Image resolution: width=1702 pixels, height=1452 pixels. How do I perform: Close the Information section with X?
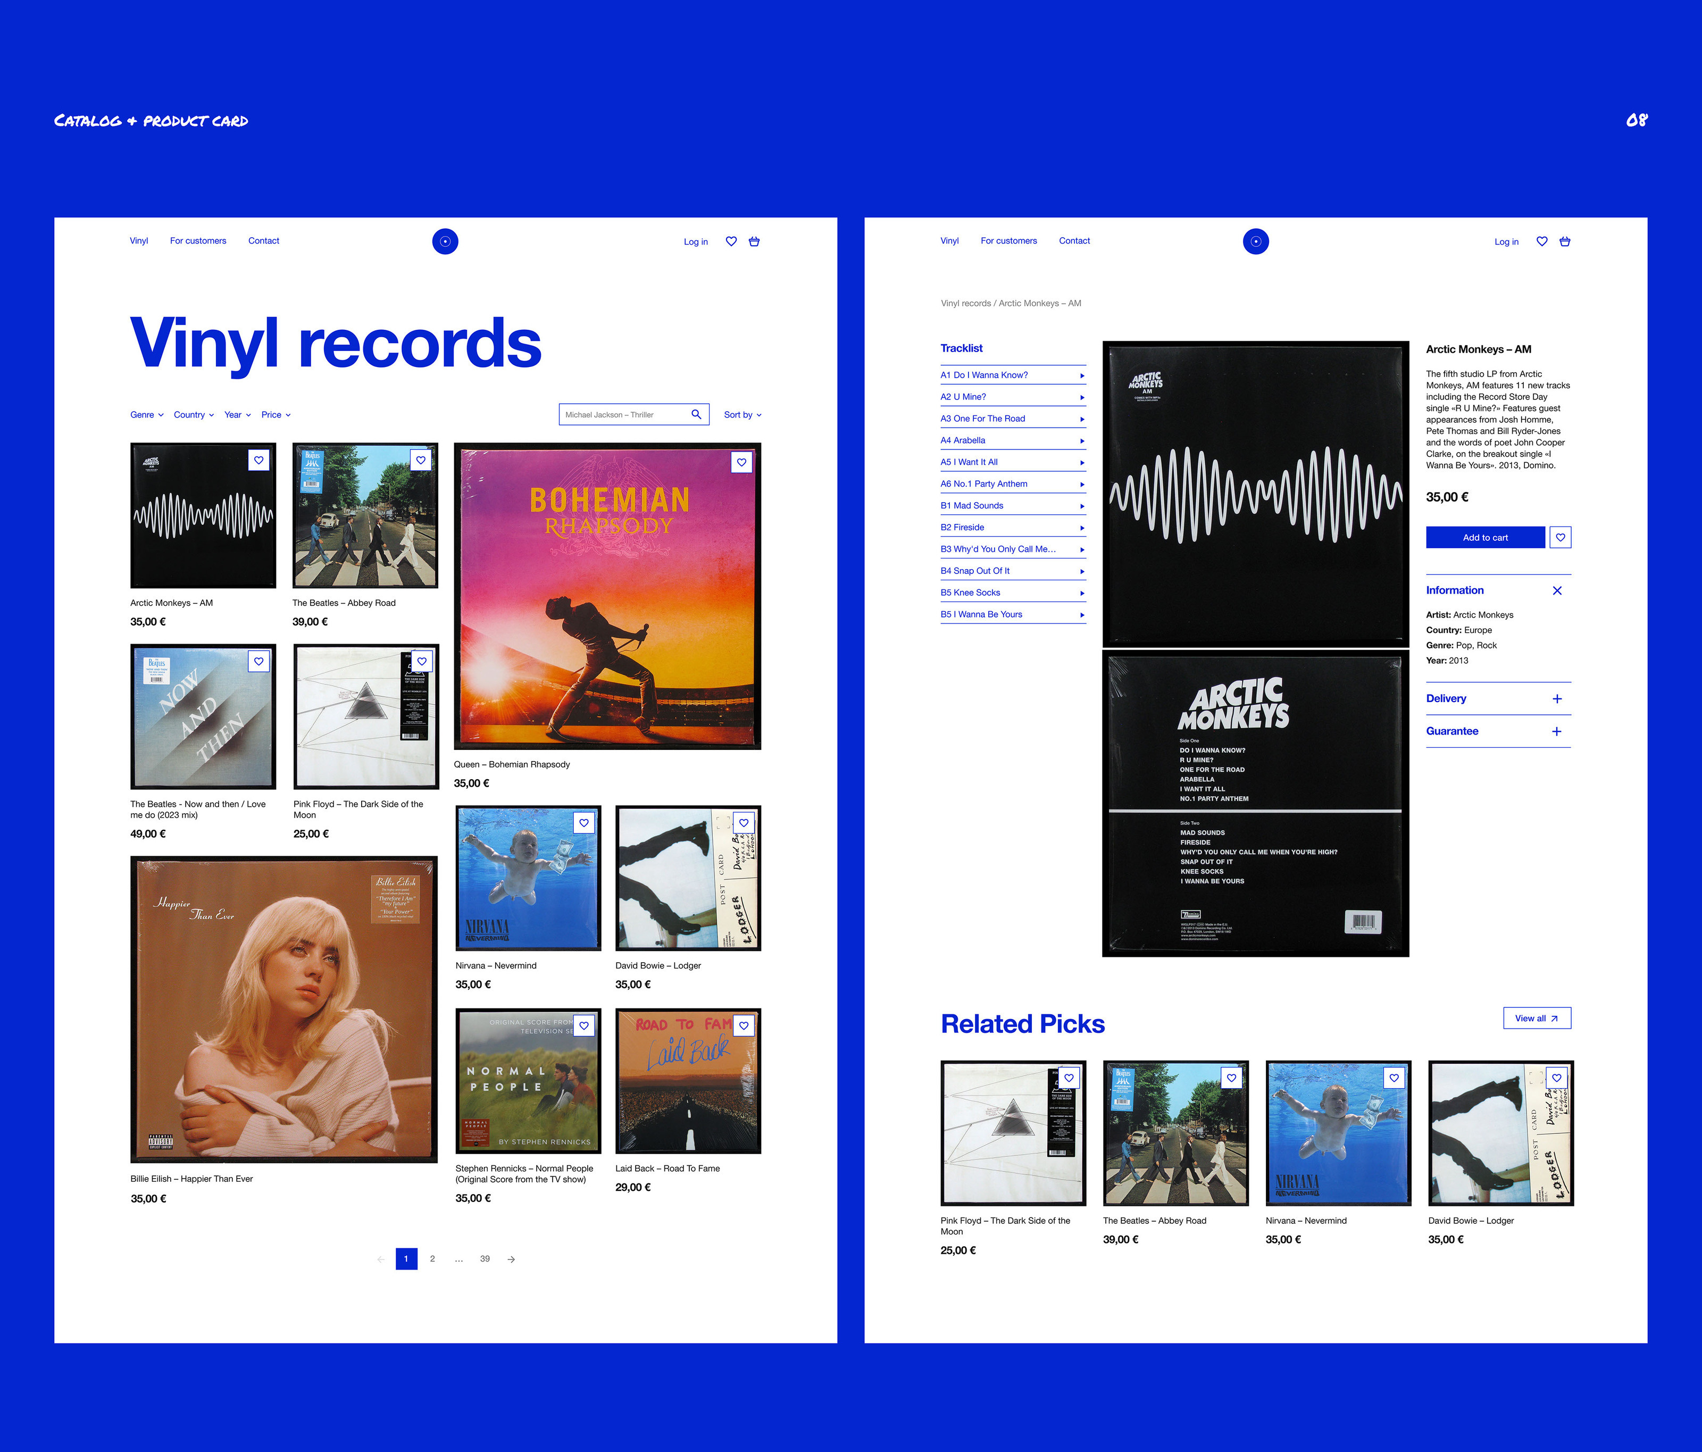(1557, 590)
